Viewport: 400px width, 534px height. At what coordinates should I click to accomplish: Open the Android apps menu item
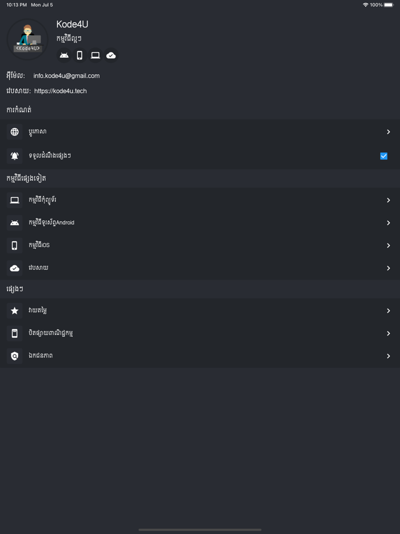coord(51,223)
